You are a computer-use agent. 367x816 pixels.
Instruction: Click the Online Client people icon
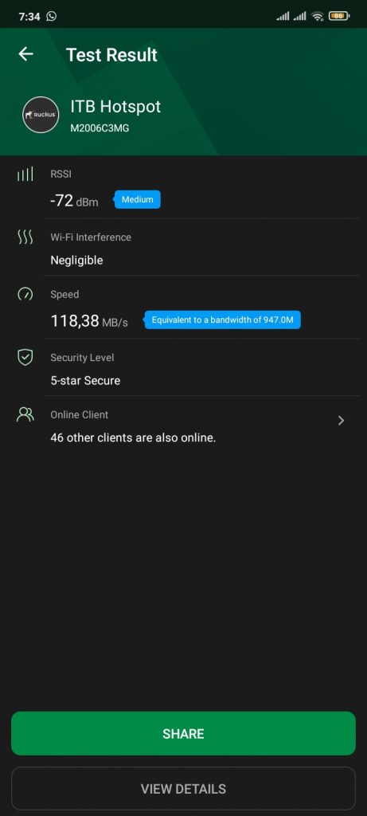tap(25, 414)
